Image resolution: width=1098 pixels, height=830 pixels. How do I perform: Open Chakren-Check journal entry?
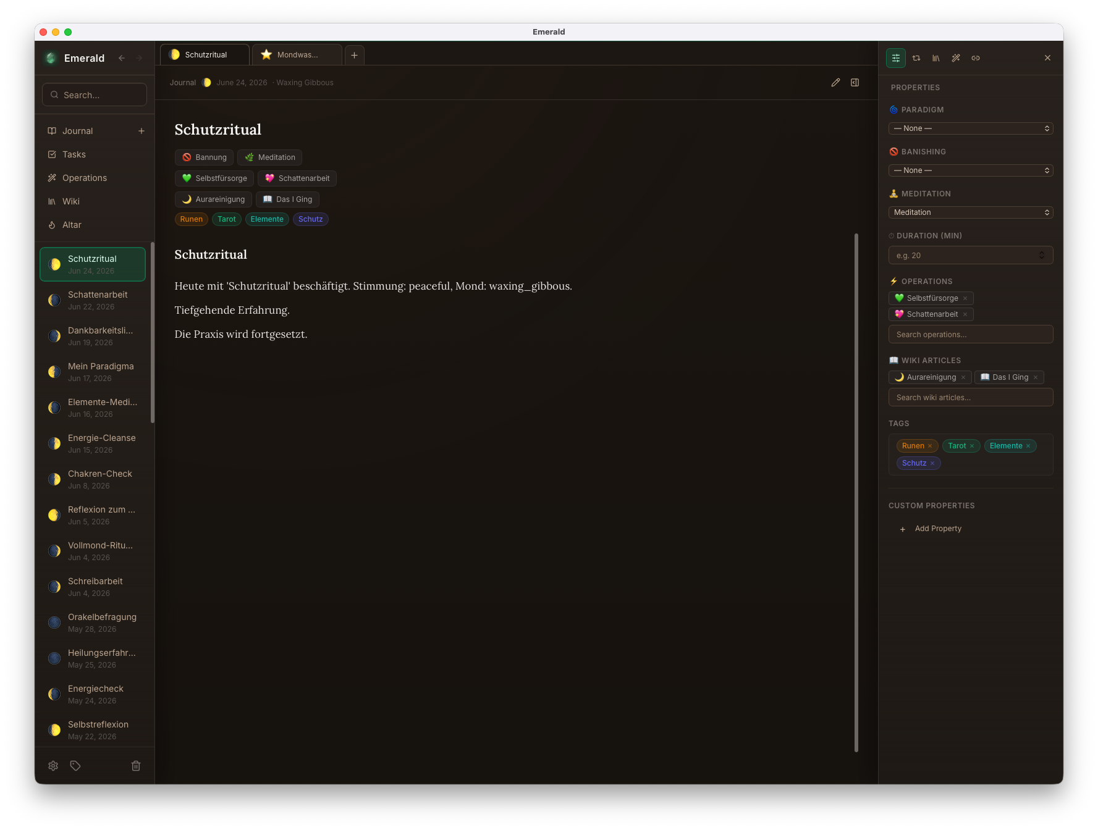coord(93,479)
